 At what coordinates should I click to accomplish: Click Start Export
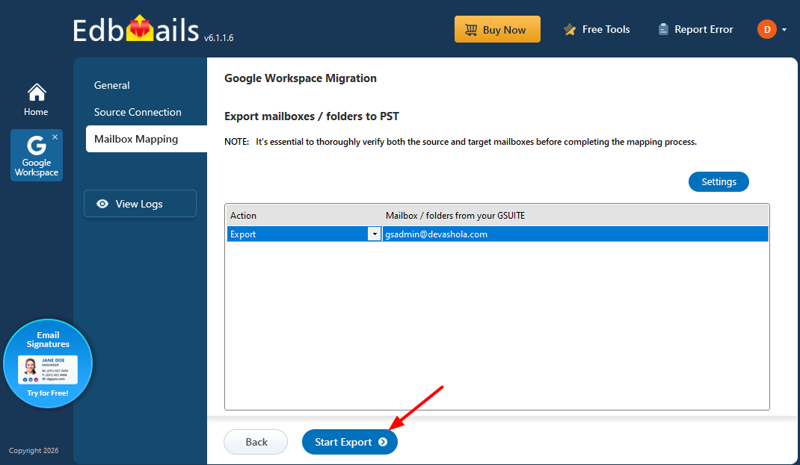[349, 442]
